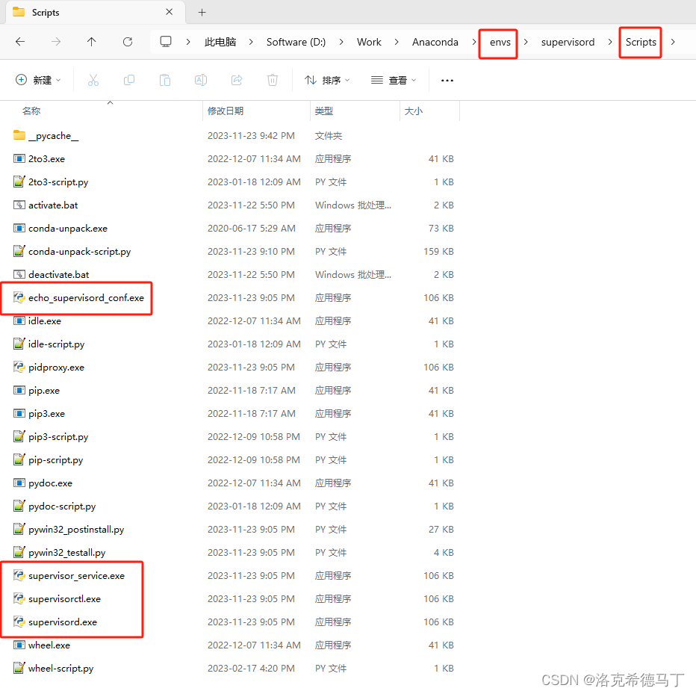
Task: Expand chevron after supervisord breadcrumb
Action: coord(610,42)
